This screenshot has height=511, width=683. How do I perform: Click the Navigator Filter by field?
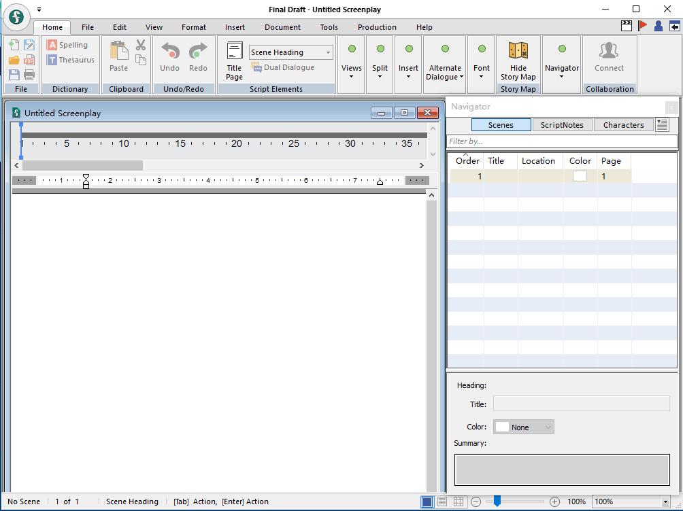[x=562, y=141]
